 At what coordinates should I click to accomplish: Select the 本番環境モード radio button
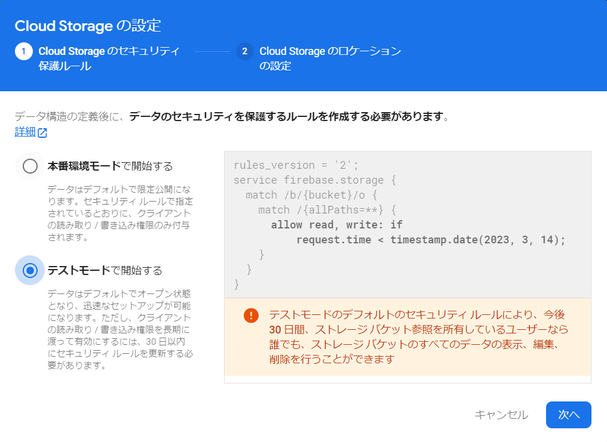point(30,166)
